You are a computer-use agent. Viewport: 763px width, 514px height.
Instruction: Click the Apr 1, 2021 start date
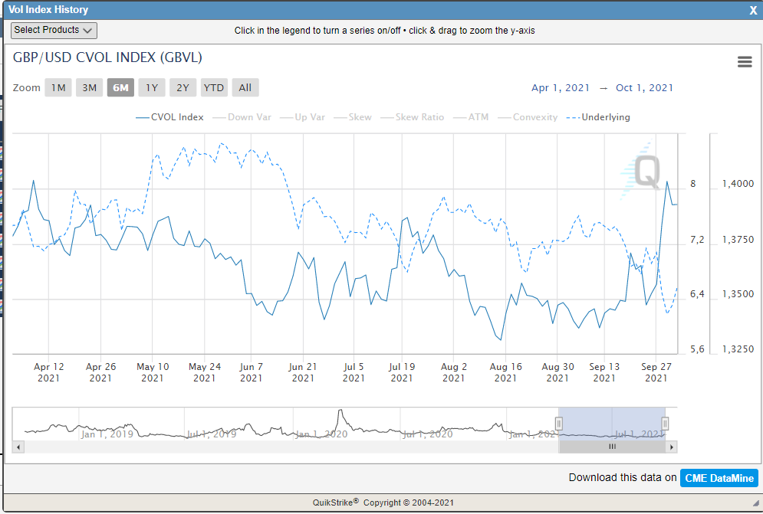tap(561, 87)
